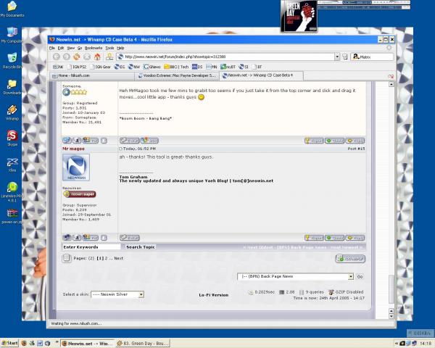The height and width of the screenshot is (348, 435).
Task: Open the EG bookmark
Action: 120,67
